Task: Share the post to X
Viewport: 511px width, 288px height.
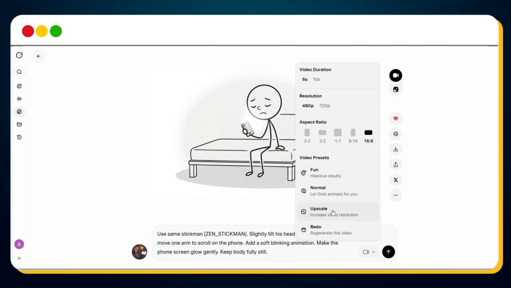Action: pos(396,180)
